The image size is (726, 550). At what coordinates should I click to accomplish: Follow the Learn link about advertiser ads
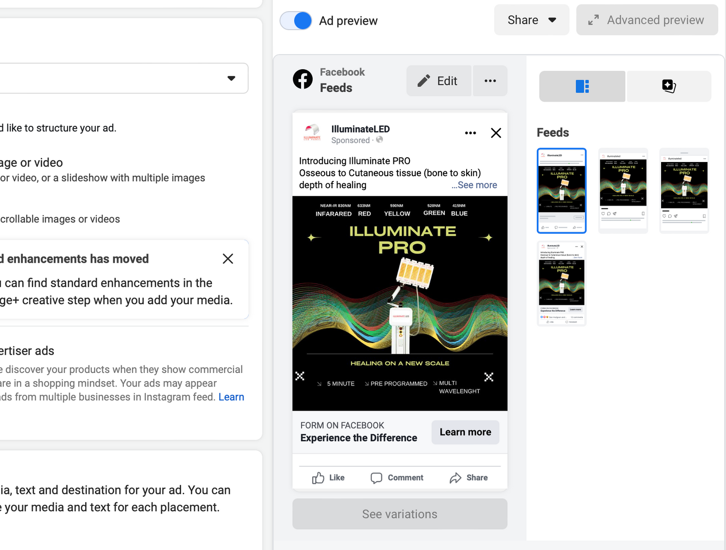231,397
